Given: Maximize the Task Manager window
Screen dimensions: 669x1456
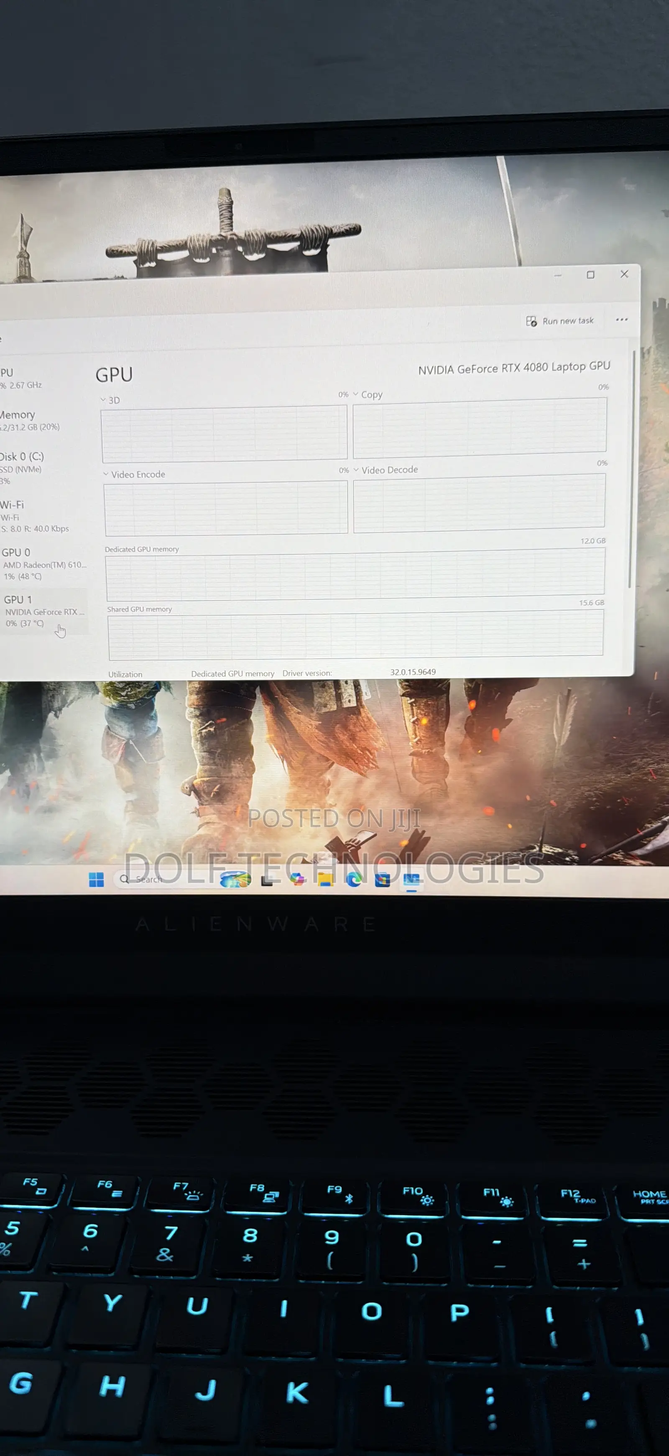Looking at the screenshot, I should (590, 275).
